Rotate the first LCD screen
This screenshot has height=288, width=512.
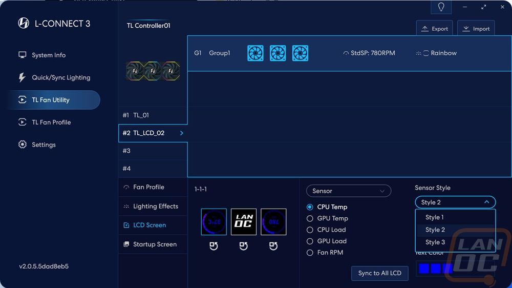tap(214, 246)
